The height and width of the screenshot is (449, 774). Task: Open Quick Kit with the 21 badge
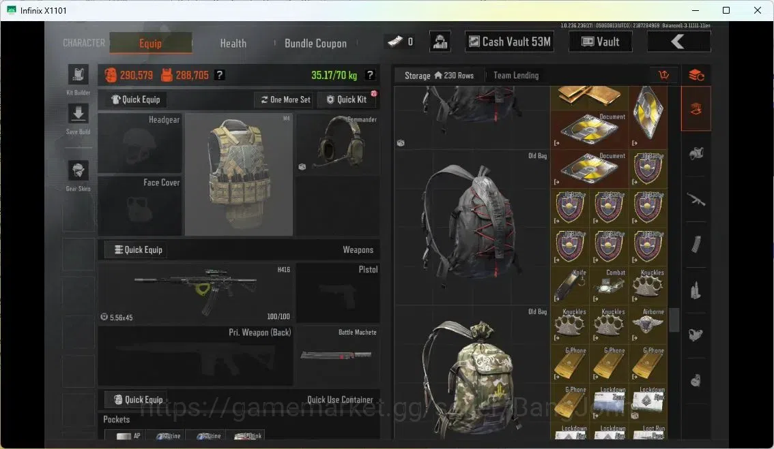[347, 99]
